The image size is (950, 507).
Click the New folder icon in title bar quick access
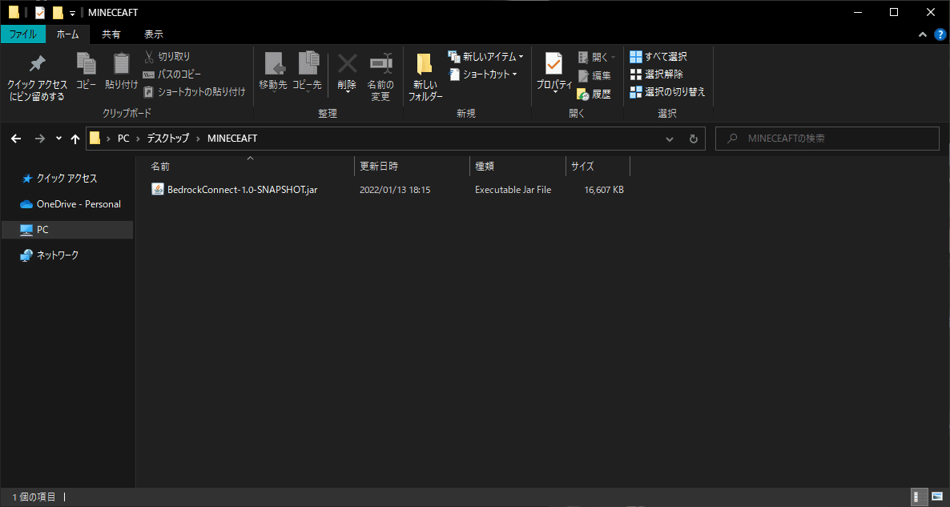click(58, 13)
